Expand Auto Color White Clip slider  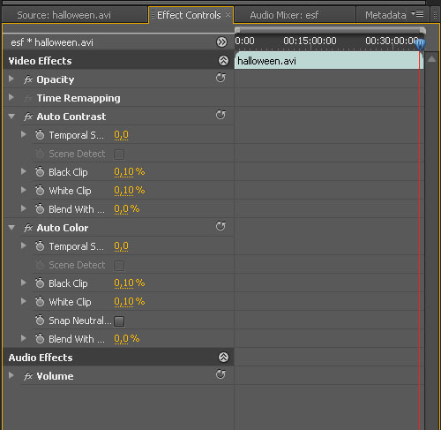pos(24,301)
